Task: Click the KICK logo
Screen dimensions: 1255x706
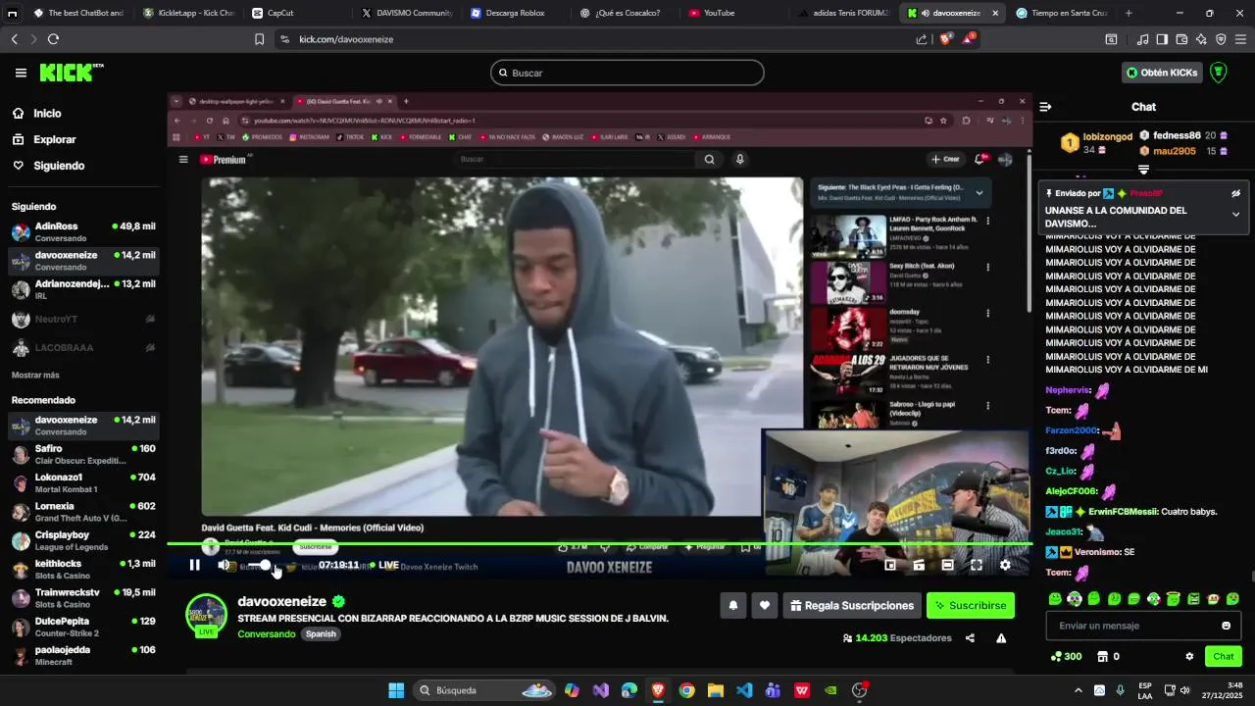Action: (x=72, y=73)
